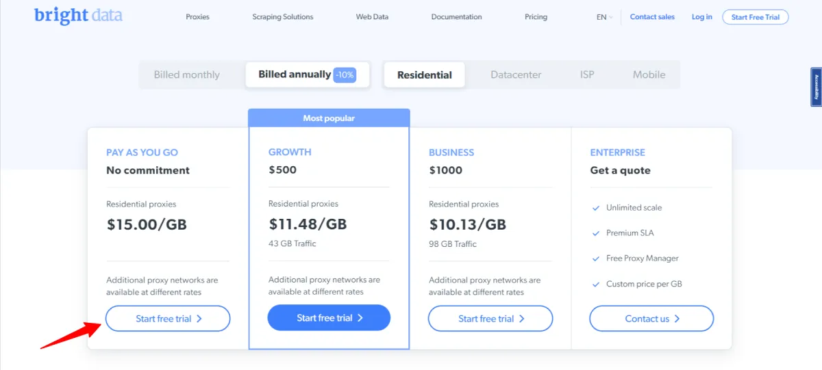Click the $15.00/GB price
The width and height of the screenshot is (822, 370).
147,224
